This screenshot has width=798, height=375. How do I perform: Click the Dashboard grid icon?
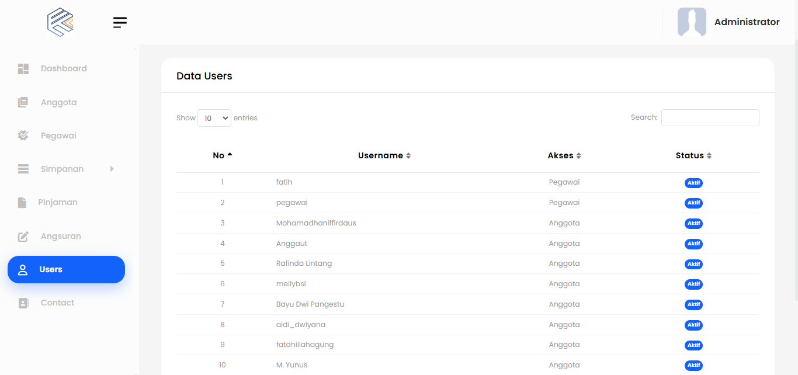click(23, 69)
